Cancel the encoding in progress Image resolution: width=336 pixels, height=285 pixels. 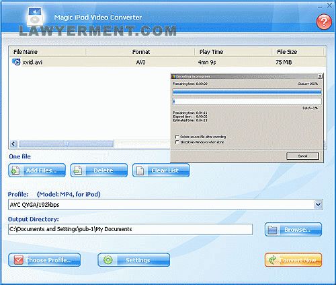(x=302, y=156)
